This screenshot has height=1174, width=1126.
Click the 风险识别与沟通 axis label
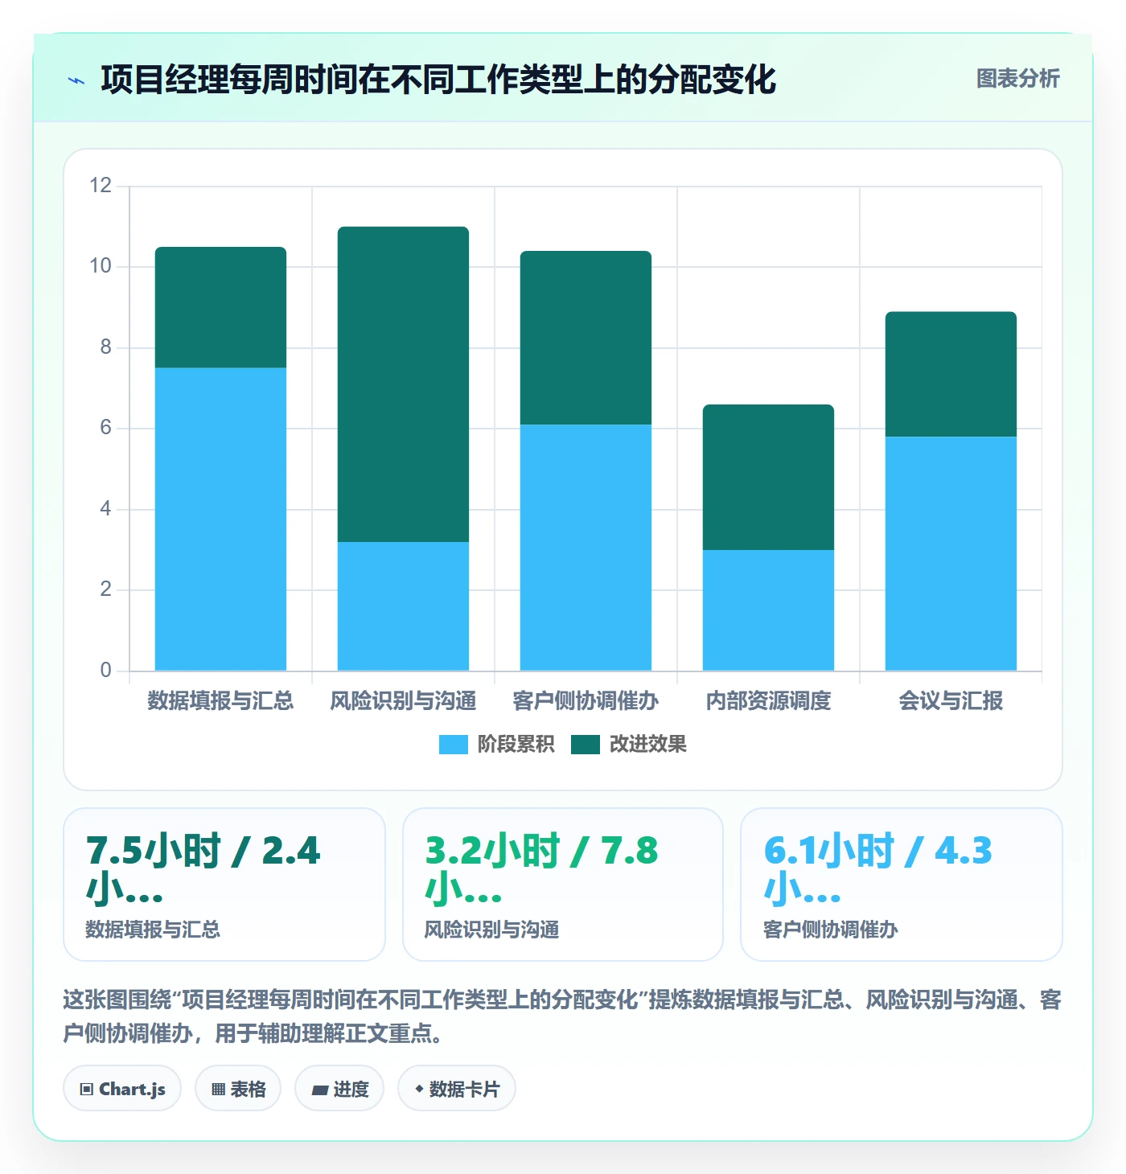coord(403,701)
